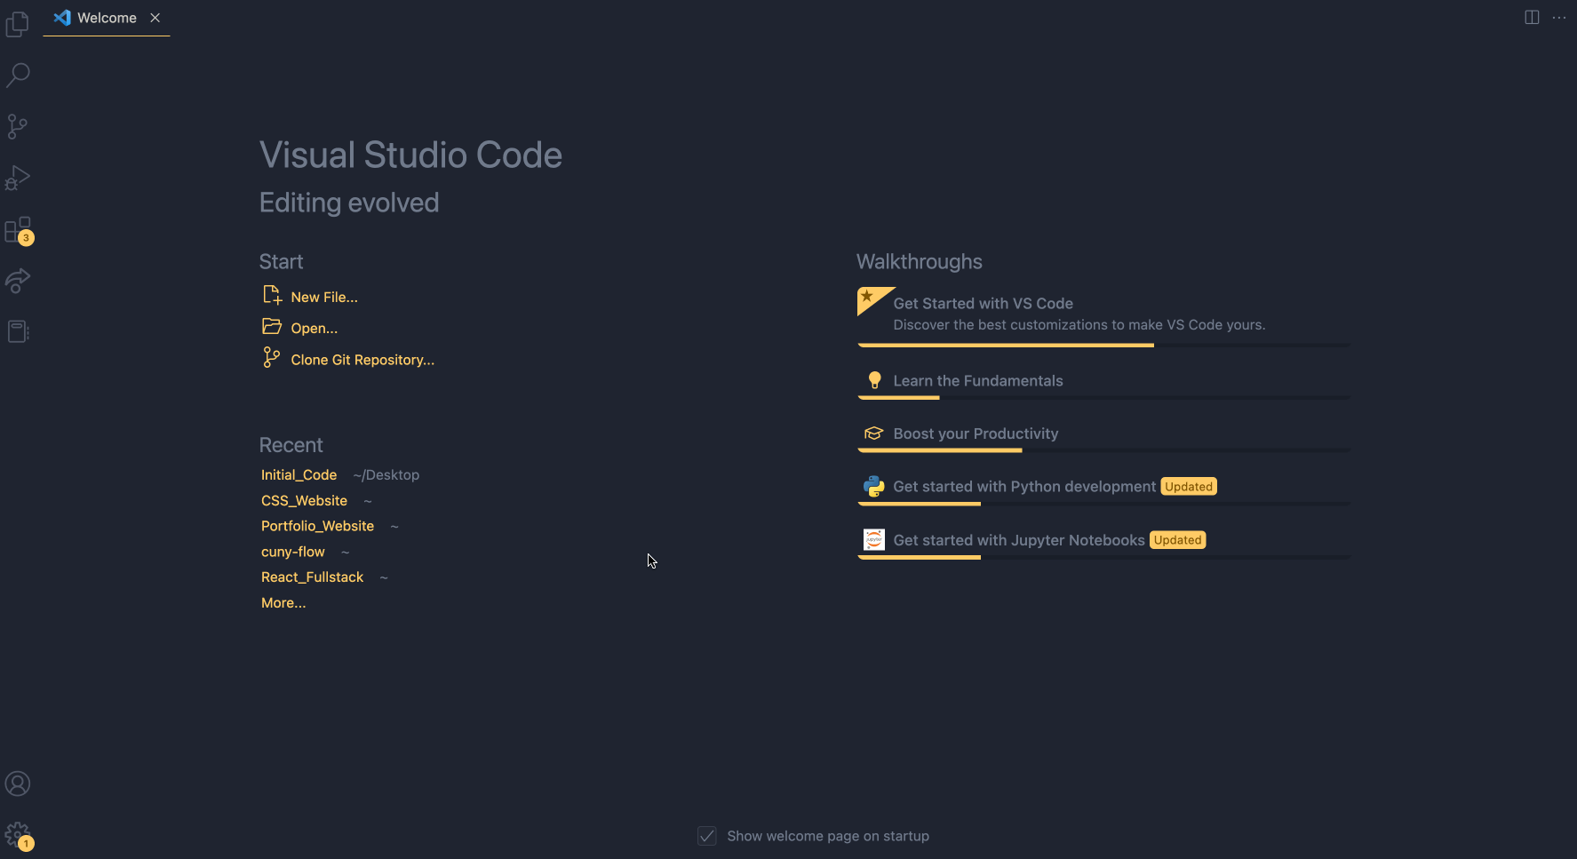
Task: Open recent folder CSS_Website
Action: click(304, 501)
